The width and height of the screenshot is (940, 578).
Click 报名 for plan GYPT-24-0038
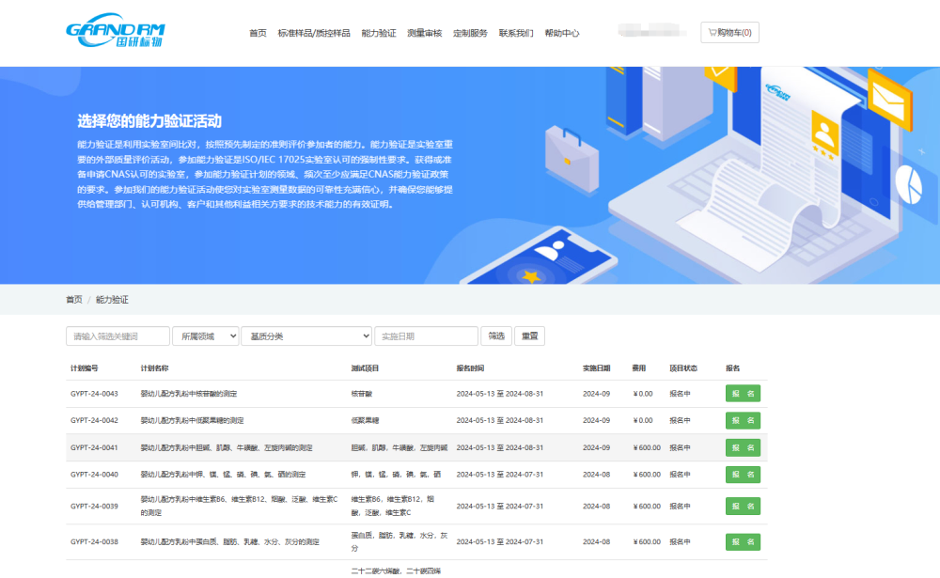[743, 542]
